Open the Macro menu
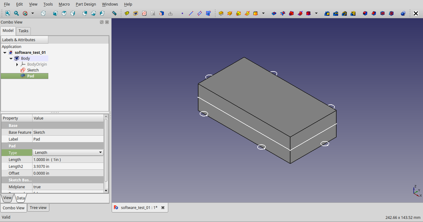 coord(64,4)
